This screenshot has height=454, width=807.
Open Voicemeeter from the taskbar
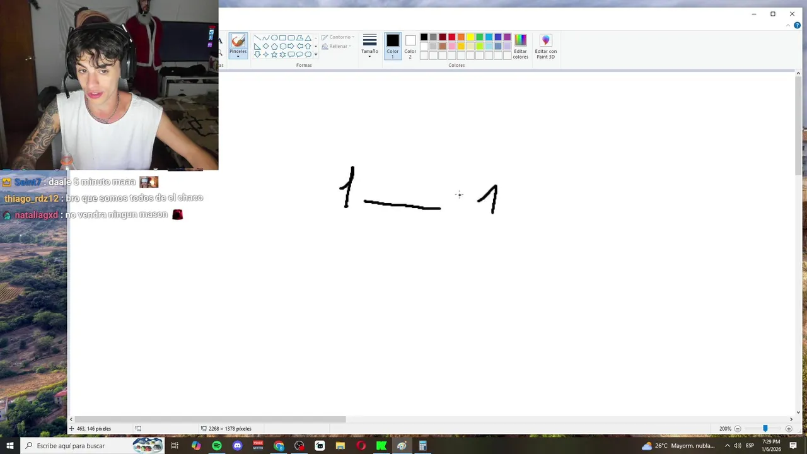coord(258,446)
